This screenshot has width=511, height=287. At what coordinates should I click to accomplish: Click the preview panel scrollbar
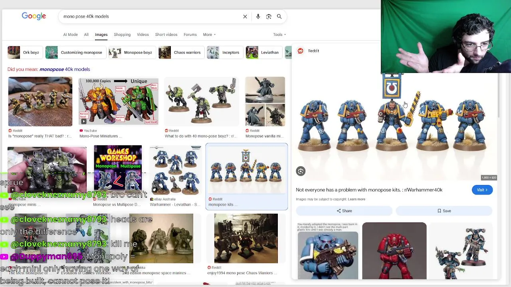pos(499,96)
